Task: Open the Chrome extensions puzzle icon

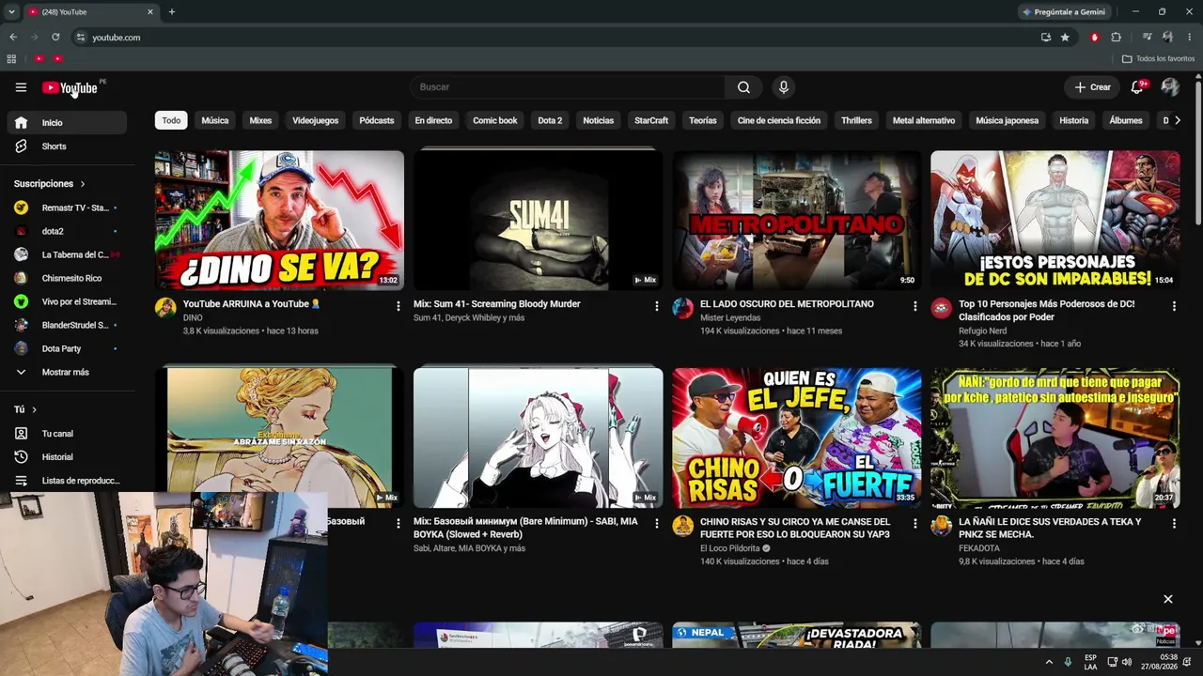Action: click(1116, 38)
